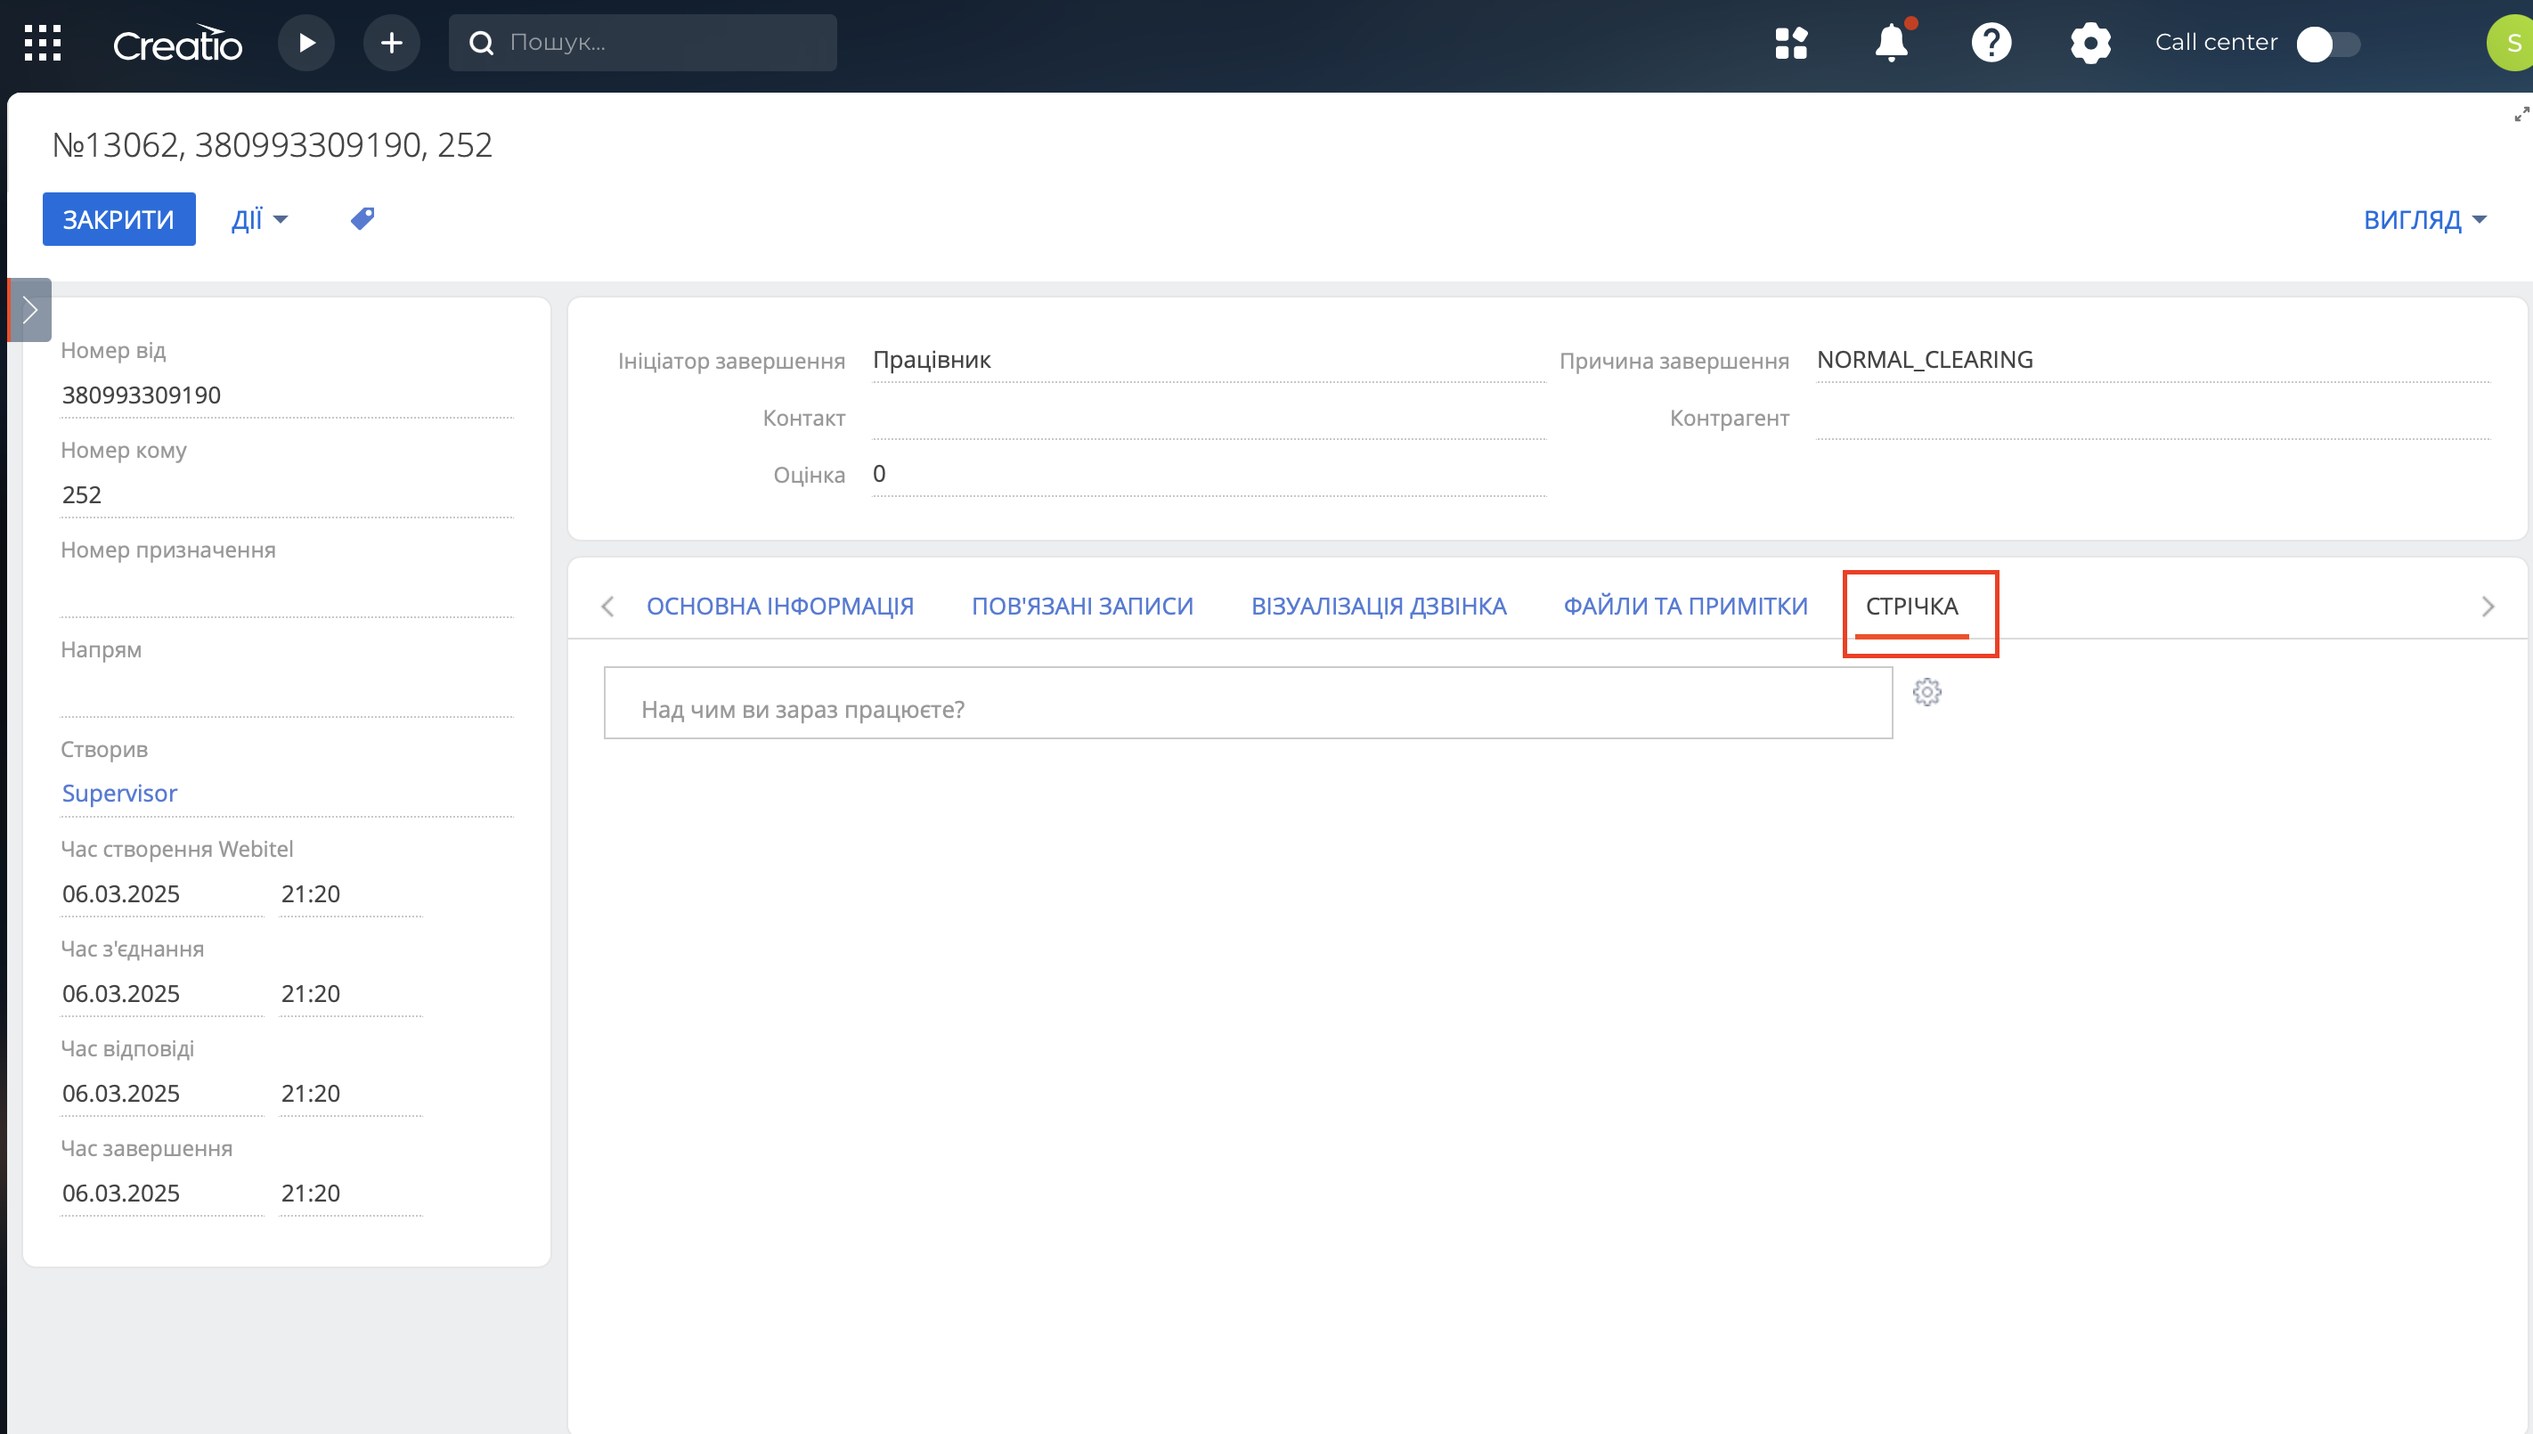Click Час завершення time 21:20

pyautogui.click(x=351, y=1193)
